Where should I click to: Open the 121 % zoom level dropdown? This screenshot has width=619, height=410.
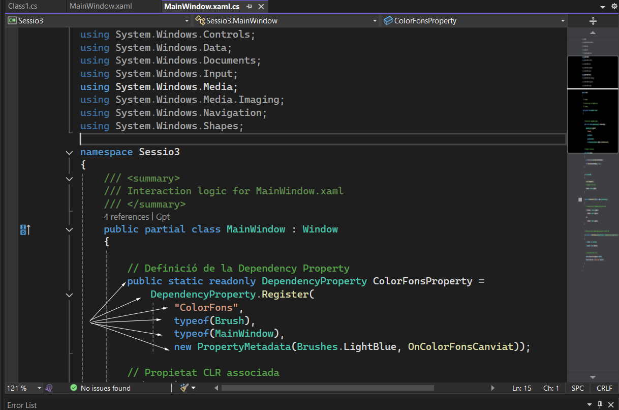(x=39, y=388)
